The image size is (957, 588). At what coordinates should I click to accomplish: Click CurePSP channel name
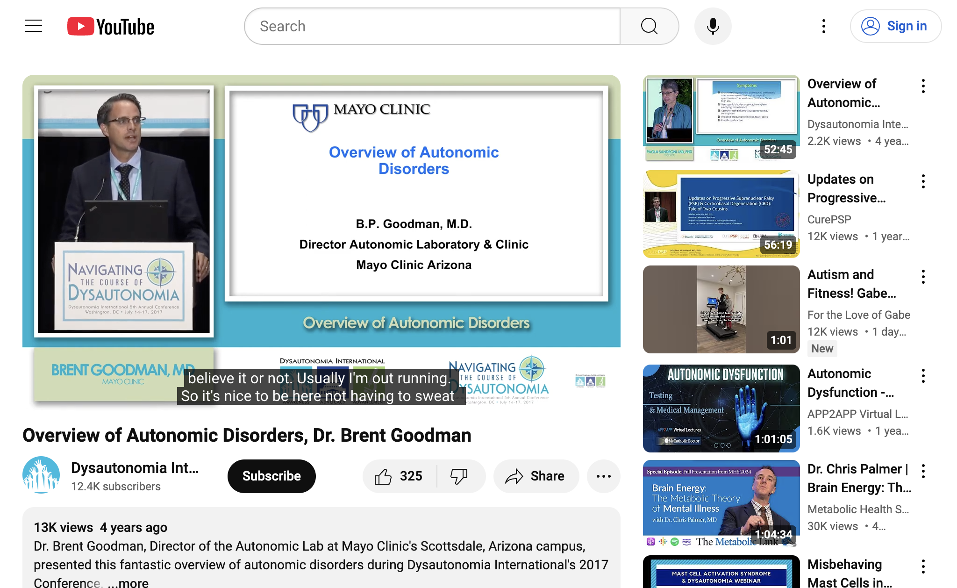point(829,220)
